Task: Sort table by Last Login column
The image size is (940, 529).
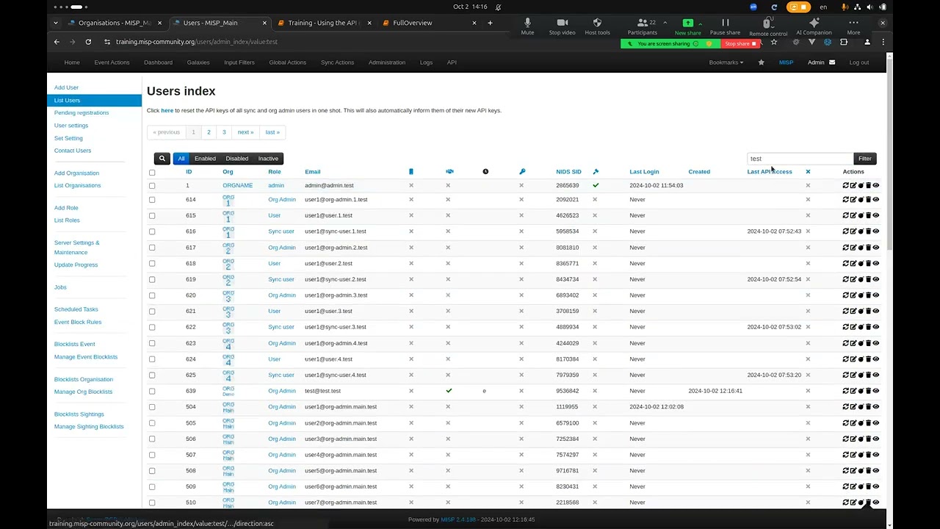Action: pos(644,172)
